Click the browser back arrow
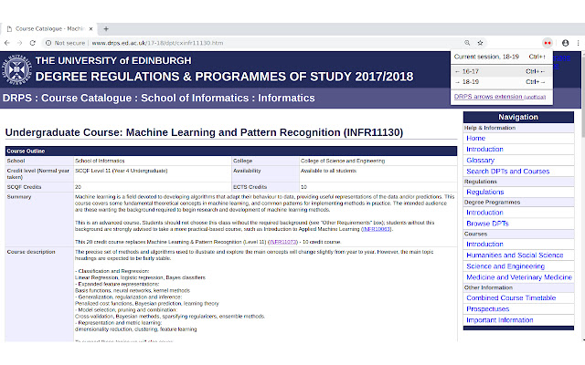The width and height of the screenshot is (585, 365). (x=7, y=43)
